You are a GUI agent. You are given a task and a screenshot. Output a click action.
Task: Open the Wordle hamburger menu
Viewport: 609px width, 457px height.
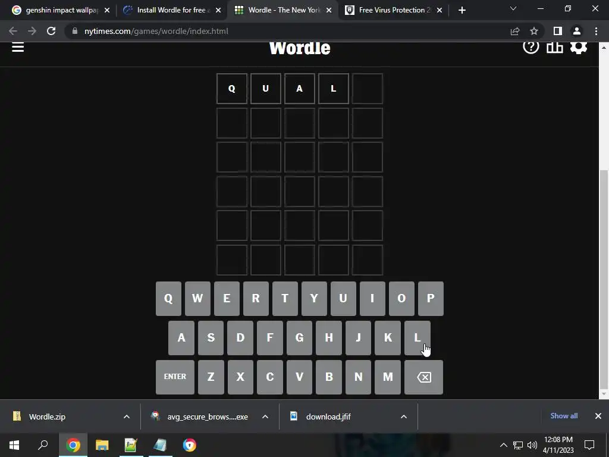pyautogui.click(x=18, y=48)
